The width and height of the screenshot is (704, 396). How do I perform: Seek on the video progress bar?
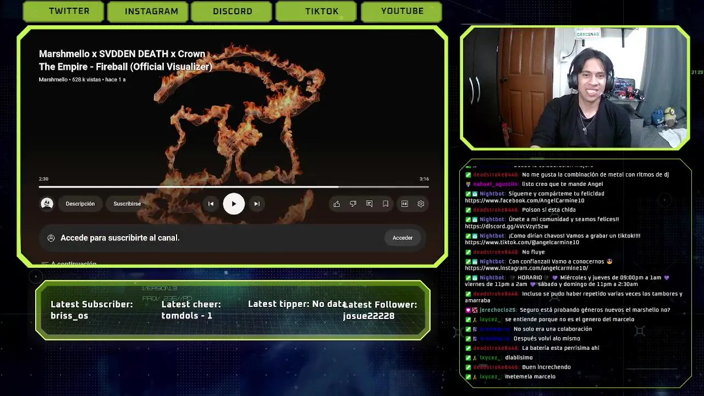tap(234, 187)
